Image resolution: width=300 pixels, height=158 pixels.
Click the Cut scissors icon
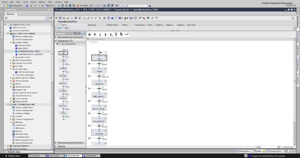pos(31,6)
